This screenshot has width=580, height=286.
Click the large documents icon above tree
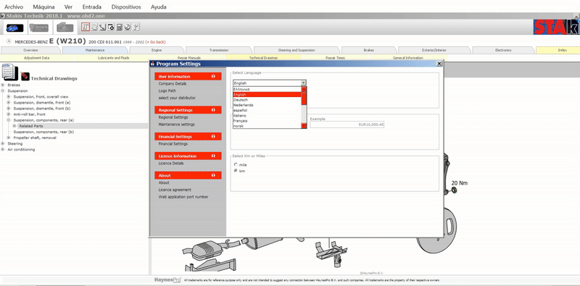point(9,72)
